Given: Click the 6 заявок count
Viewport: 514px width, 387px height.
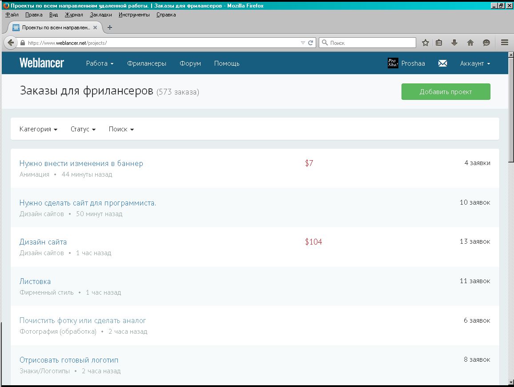Looking at the screenshot, I should point(477,320).
